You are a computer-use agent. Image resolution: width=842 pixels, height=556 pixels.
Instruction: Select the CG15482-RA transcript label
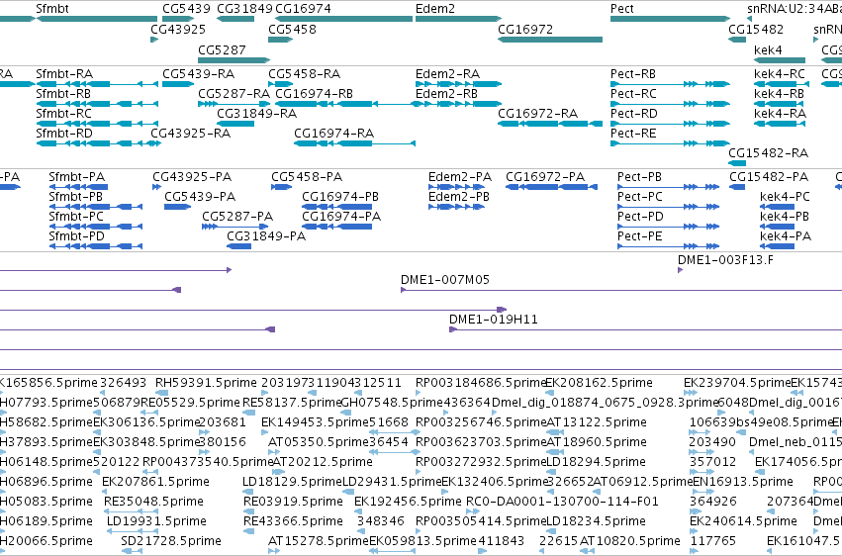coord(768,153)
